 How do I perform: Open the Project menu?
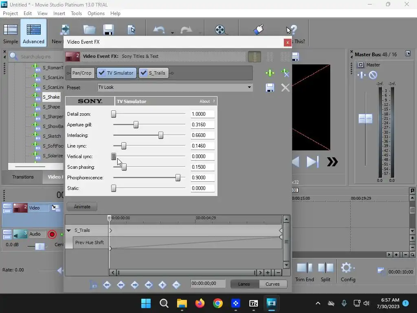[x=10, y=13]
